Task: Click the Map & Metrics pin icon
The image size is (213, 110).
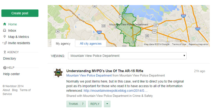Action: pos(5,37)
